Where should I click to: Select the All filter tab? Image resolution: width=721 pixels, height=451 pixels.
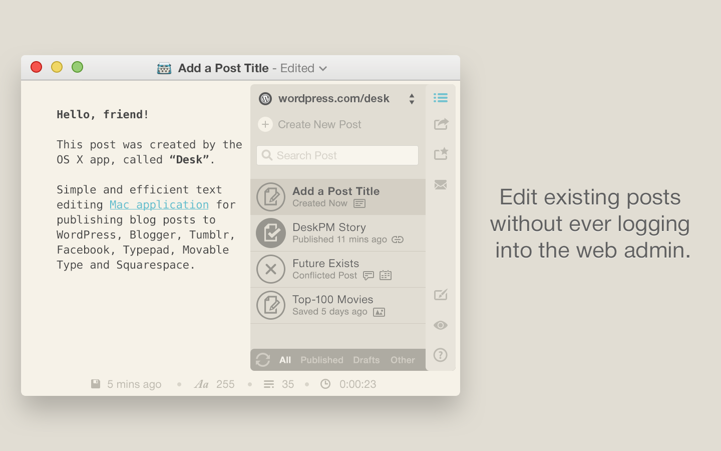[x=285, y=360]
